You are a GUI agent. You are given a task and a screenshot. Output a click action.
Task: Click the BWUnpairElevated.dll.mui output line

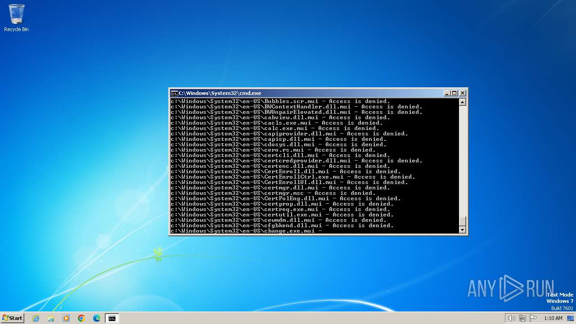pyautogui.click(x=297, y=112)
